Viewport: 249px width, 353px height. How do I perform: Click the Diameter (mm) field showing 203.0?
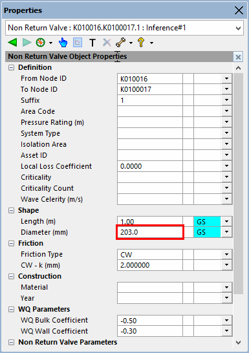pos(150,232)
